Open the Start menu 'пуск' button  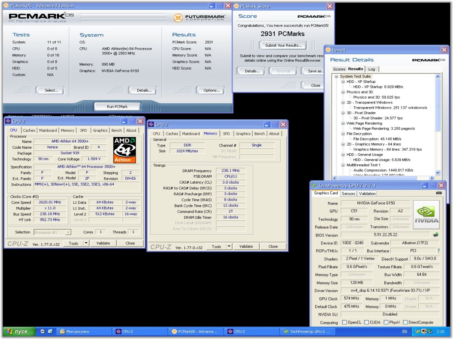(x=20, y=332)
